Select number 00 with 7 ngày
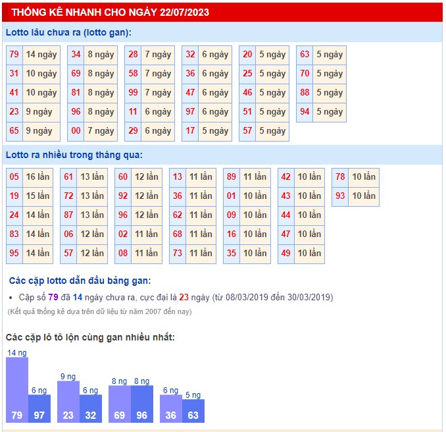 (76, 131)
